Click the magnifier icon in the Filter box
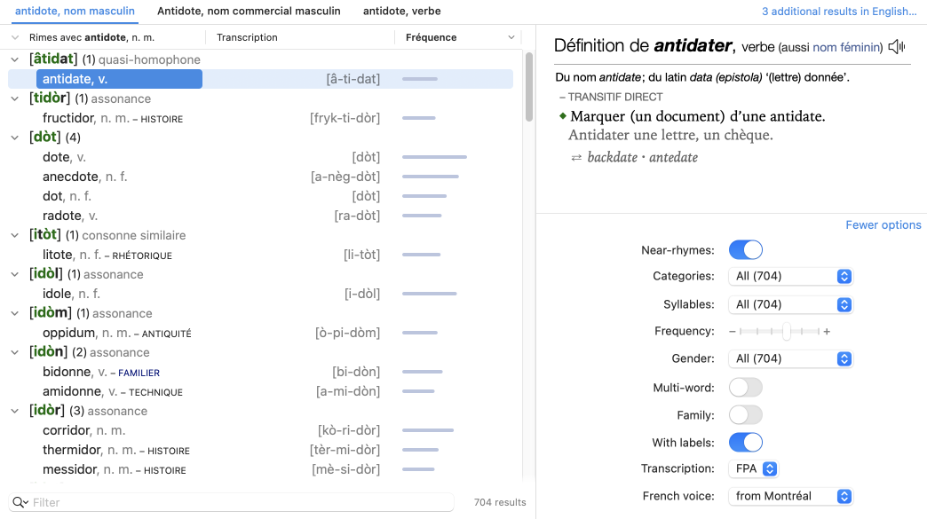Screen dimensions: 927x519 click(x=20, y=502)
